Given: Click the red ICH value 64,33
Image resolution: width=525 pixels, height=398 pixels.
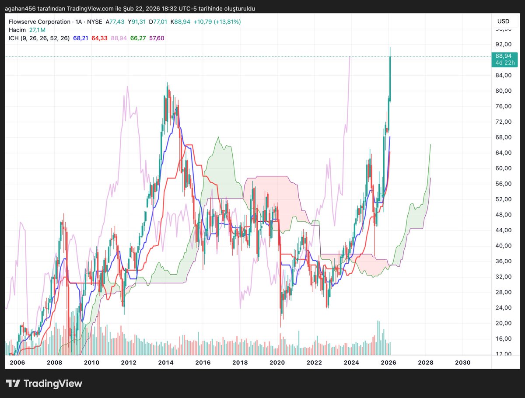Looking at the screenshot, I should pyautogui.click(x=99, y=38).
